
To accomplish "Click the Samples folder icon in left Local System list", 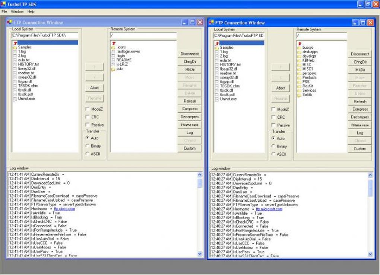I will pyautogui.click(x=15, y=47).
